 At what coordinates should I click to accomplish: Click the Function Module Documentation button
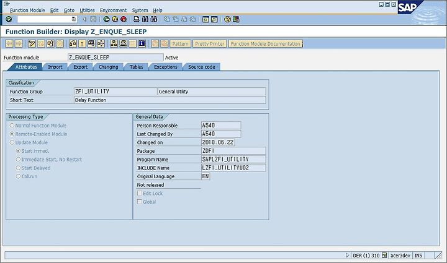point(266,44)
